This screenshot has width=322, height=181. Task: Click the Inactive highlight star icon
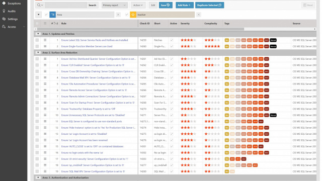click(133, 15)
